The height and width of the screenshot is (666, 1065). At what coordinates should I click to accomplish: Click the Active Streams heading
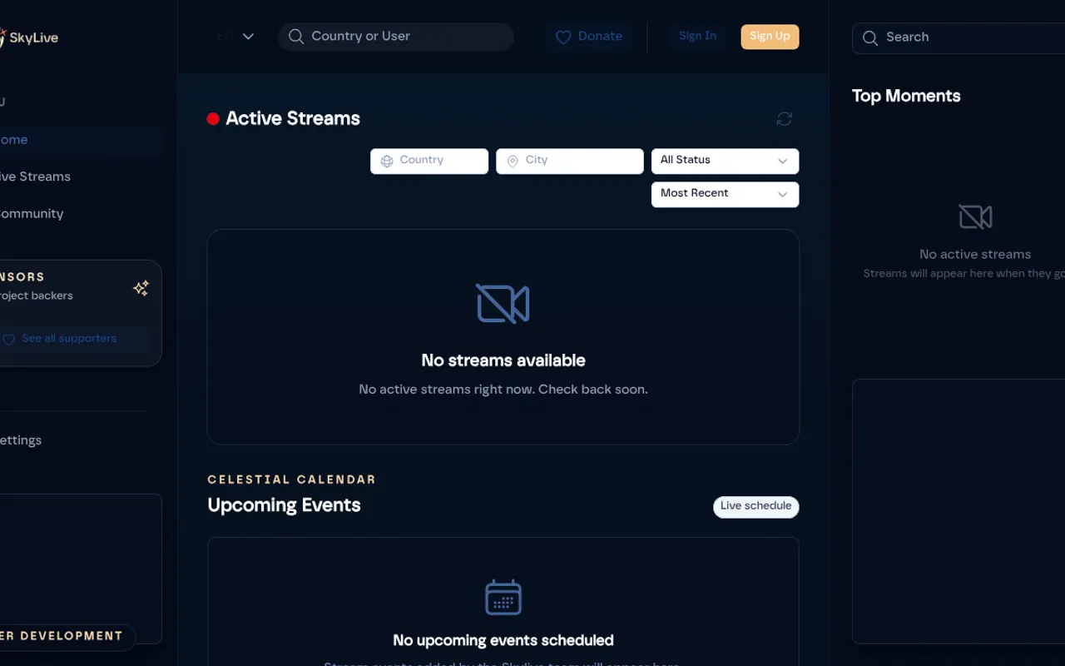293,119
